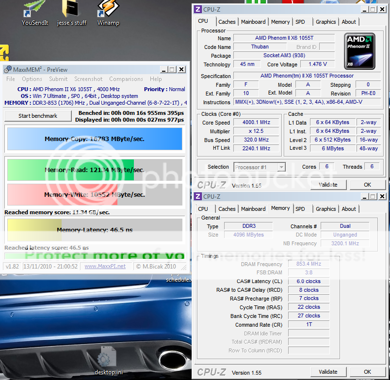Screen dimensions: 390x380
Task: Switch to Graphics tab in lower CPU-Z window
Action: tap(326, 209)
